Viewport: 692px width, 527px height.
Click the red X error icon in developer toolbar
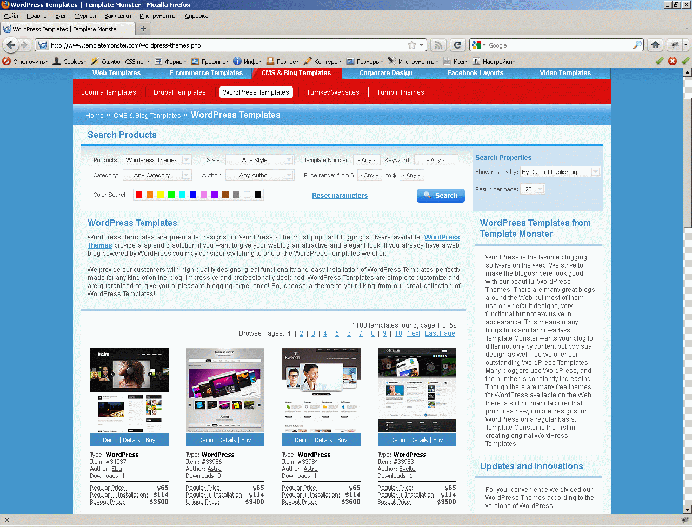(673, 61)
